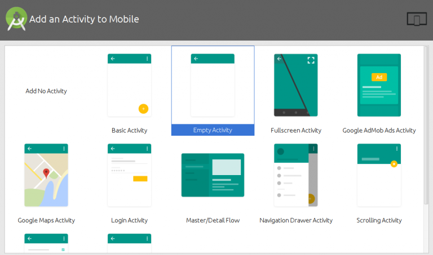The image size is (433, 255).
Task: Click the vertical scrollbar of the template list
Action: [x=426, y=126]
